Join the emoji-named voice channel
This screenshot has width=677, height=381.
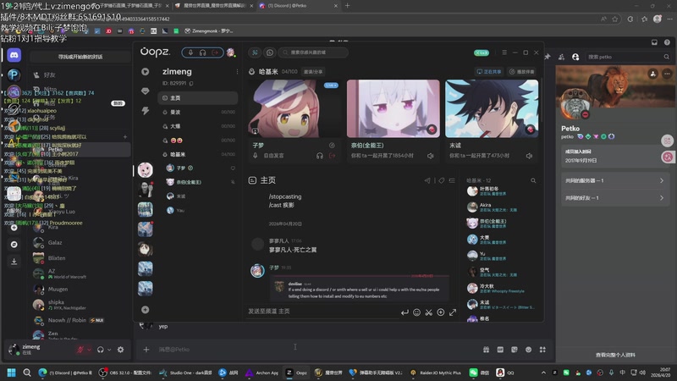pyautogui.click(x=198, y=141)
